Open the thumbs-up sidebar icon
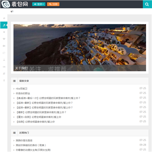The width and height of the screenshot is (152, 152). point(4,53)
